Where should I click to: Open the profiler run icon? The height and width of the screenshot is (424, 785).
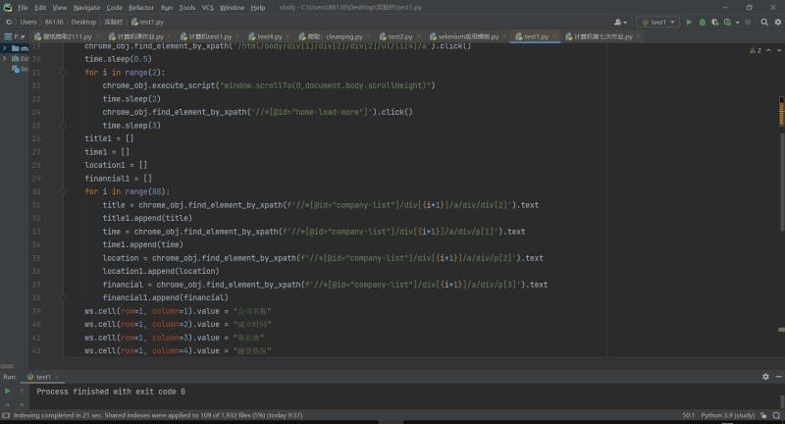tap(727, 22)
